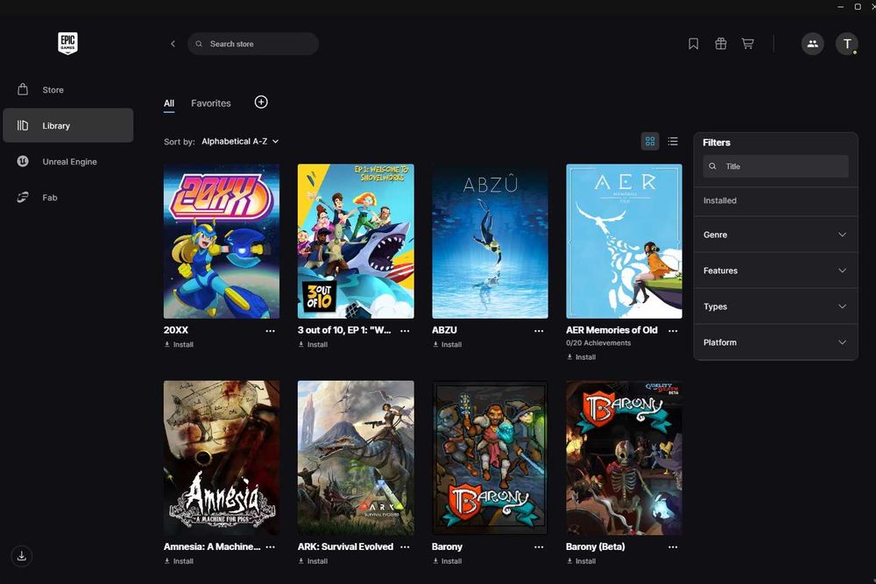The height and width of the screenshot is (584, 876).
Task: Open the 20XX cover art
Action: (222, 241)
